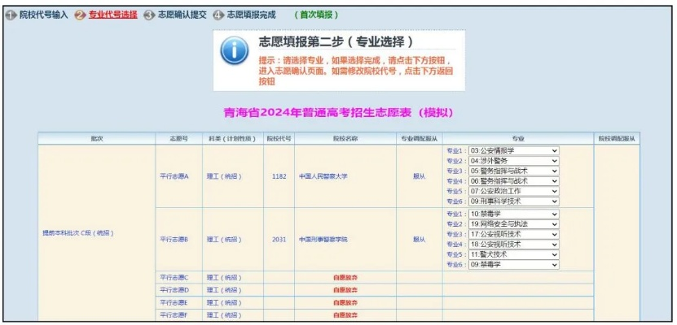Click the 专业 column header
677x325 pixels.
coord(518,139)
